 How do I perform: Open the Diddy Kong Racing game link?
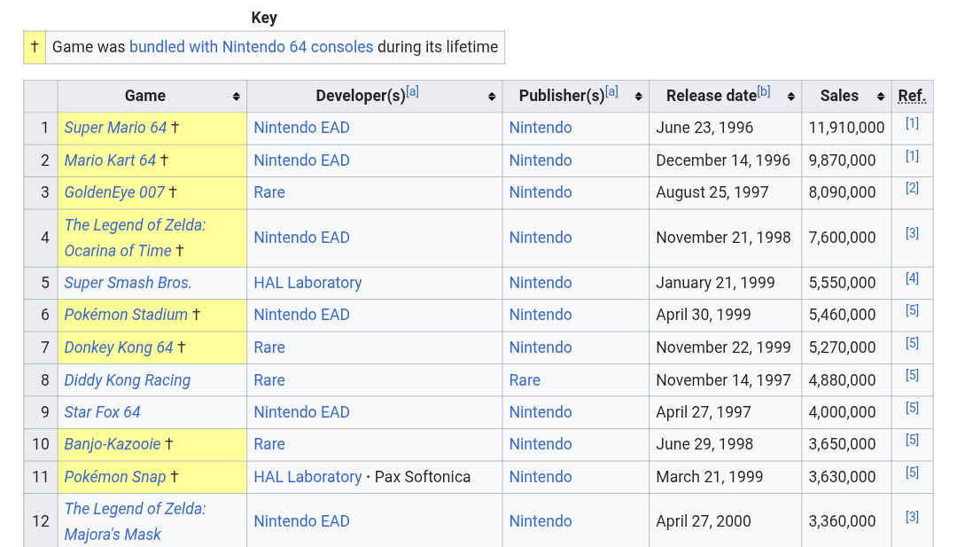point(128,380)
